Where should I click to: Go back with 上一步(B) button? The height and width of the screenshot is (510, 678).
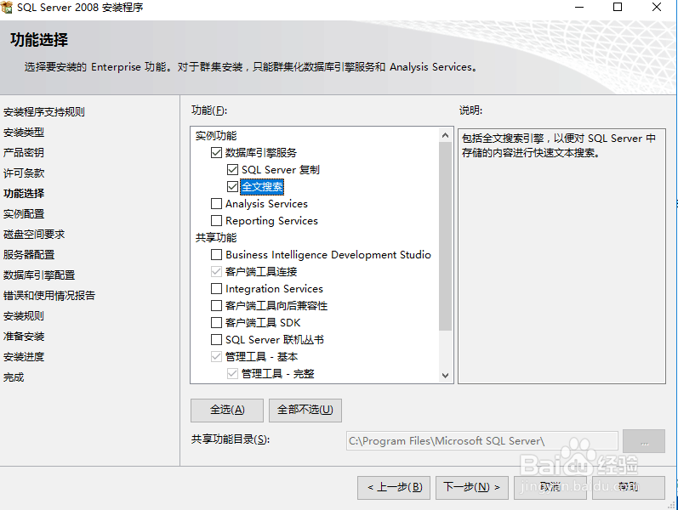pyautogui.click(x=394, y=488)
